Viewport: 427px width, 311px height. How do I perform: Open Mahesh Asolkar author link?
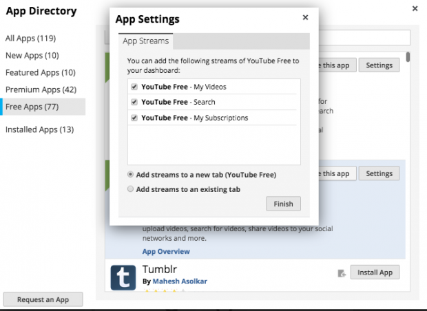(x=180, y=281)
